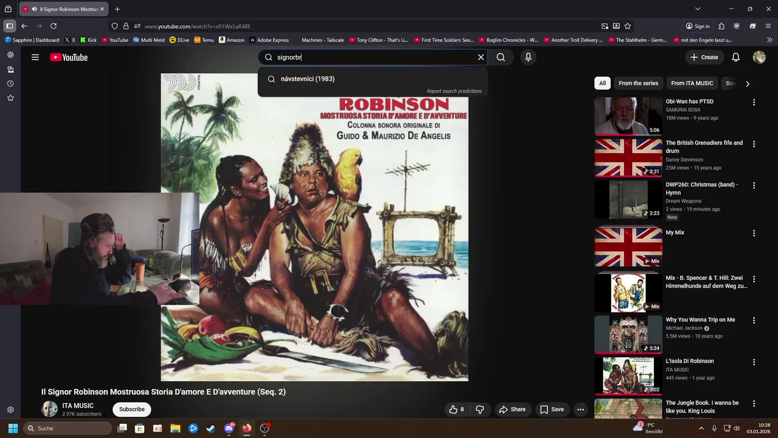The image size is (778, 438).
Task: Select the All filter chip
Action: point(602,83)
